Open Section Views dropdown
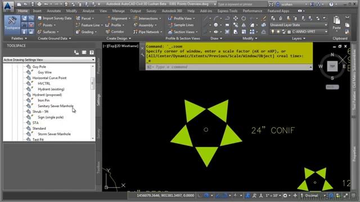The height and width of the screenshot is (202, 360). (x=183, y=32)
